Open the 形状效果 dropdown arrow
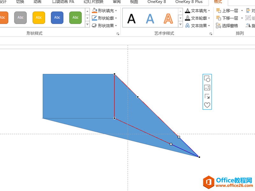 116,26
